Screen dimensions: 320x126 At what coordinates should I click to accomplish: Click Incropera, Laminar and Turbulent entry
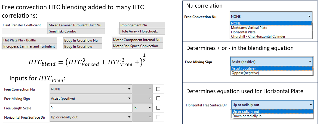(29, 46)
